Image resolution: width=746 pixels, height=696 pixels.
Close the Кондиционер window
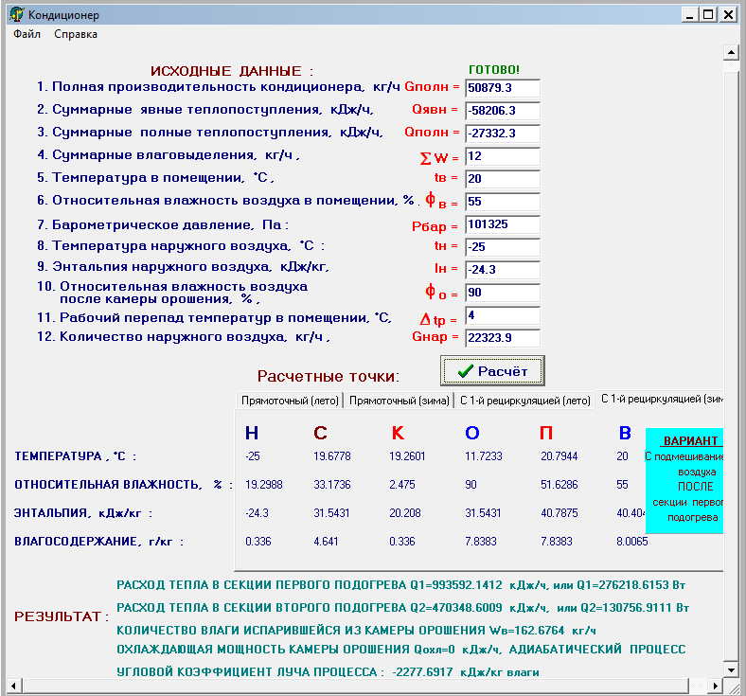coord(728,15)
